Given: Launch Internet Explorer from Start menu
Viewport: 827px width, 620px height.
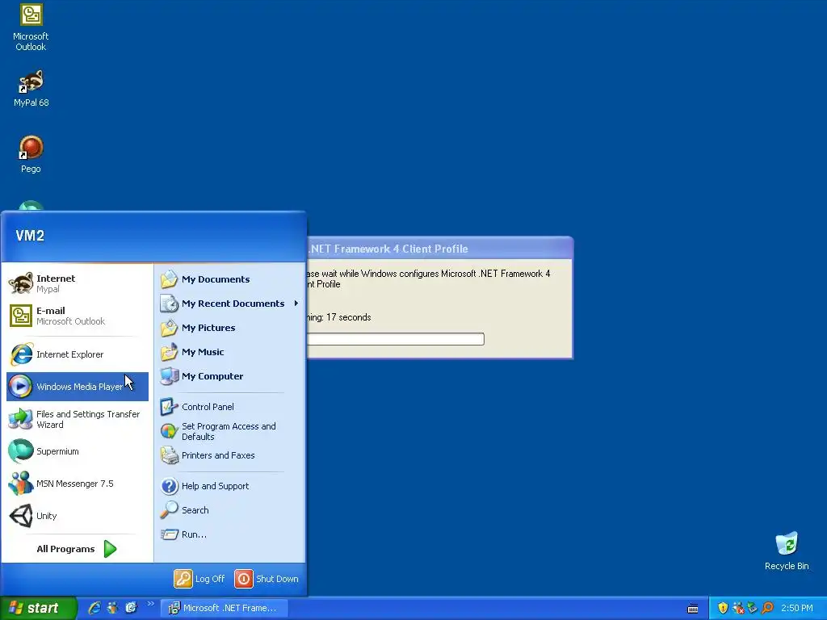Looking at the screenshot, I should [x=78, y=354].
